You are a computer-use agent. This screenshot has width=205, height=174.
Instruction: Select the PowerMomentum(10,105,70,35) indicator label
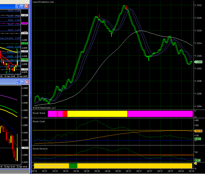[x=48, y=166]
